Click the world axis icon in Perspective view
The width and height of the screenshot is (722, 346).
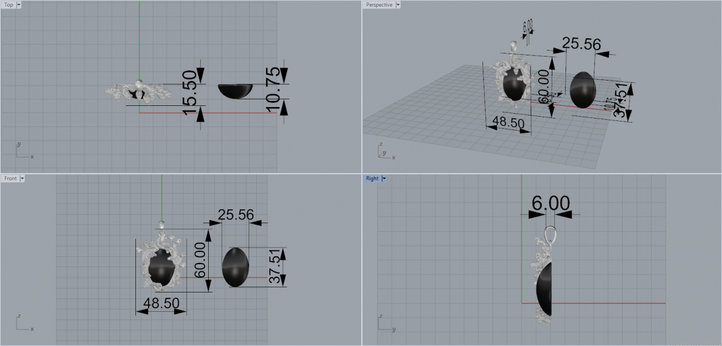click(x=383, y=152)
